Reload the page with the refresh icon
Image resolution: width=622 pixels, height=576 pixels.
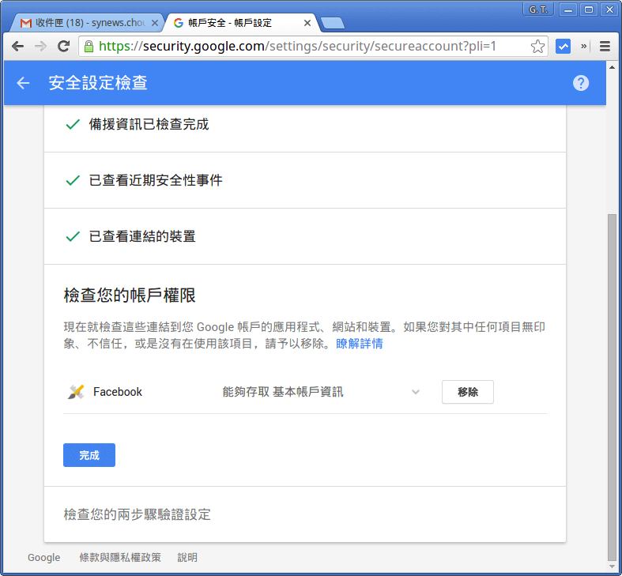pos(63,47)
